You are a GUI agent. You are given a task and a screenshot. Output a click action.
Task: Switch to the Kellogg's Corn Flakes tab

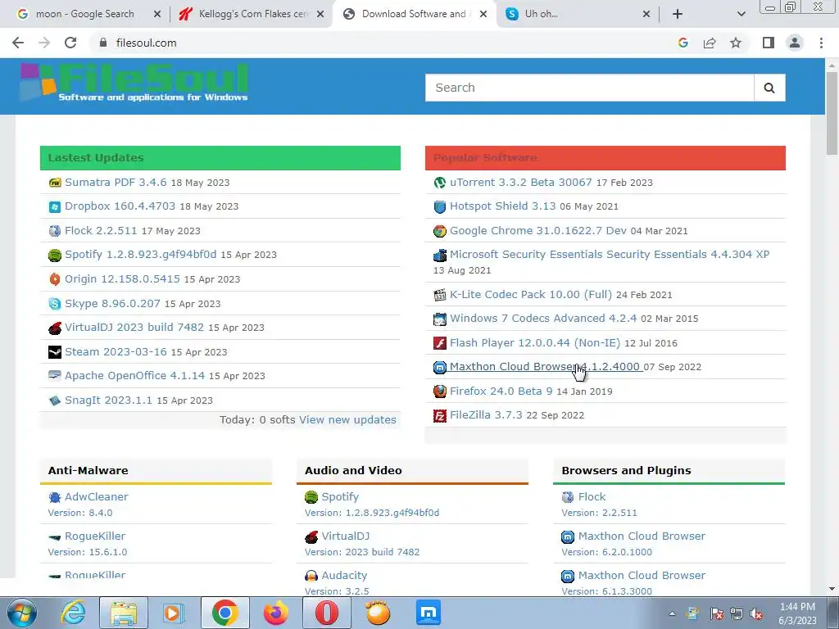click(252, 14)
